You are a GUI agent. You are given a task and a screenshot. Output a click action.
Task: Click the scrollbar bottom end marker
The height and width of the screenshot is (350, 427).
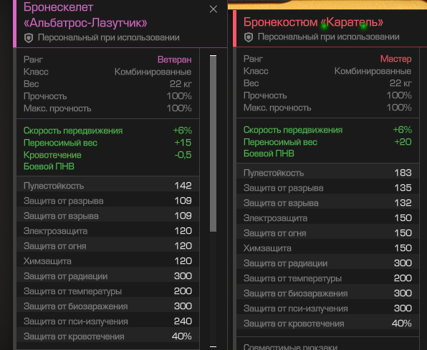[x=214, y=346]
